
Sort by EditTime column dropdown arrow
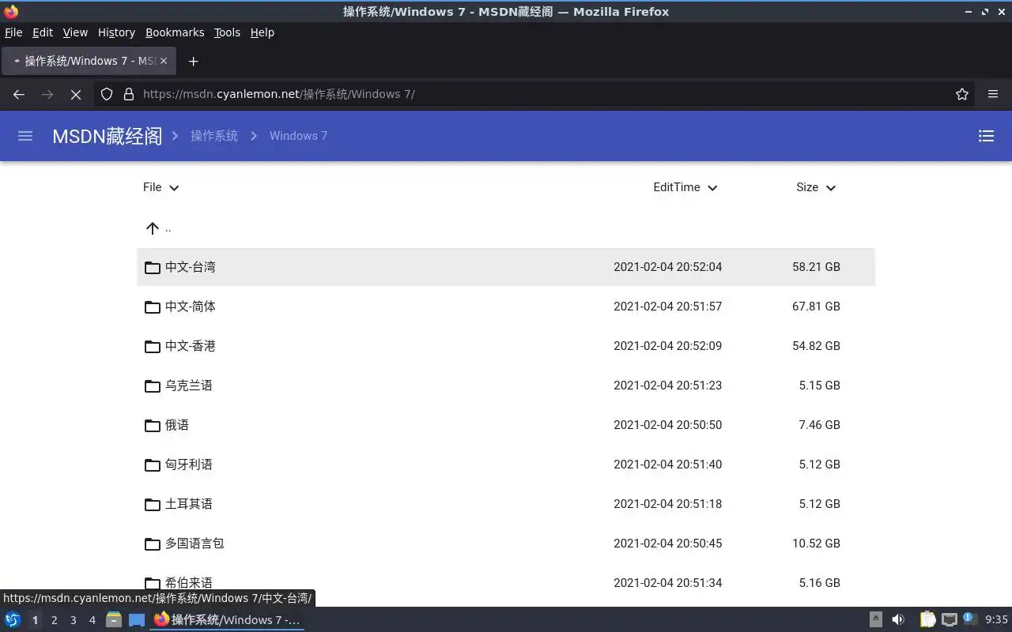(x=712, y=188)
